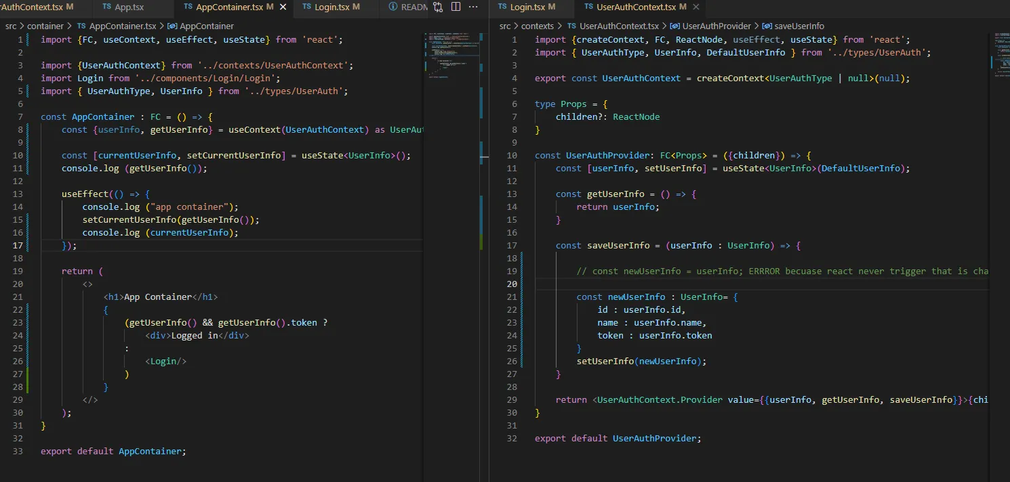Close the AppContainer.tsx tab
1010x482 pixels.
(283, 7)
